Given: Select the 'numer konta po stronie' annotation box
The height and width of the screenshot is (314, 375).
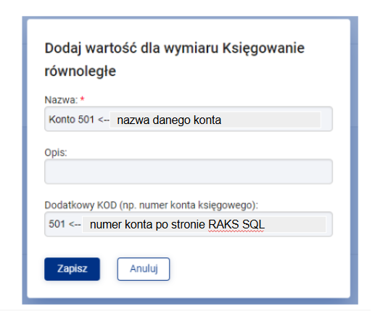Looking at the screenshot, I should (x=204, y=224).
